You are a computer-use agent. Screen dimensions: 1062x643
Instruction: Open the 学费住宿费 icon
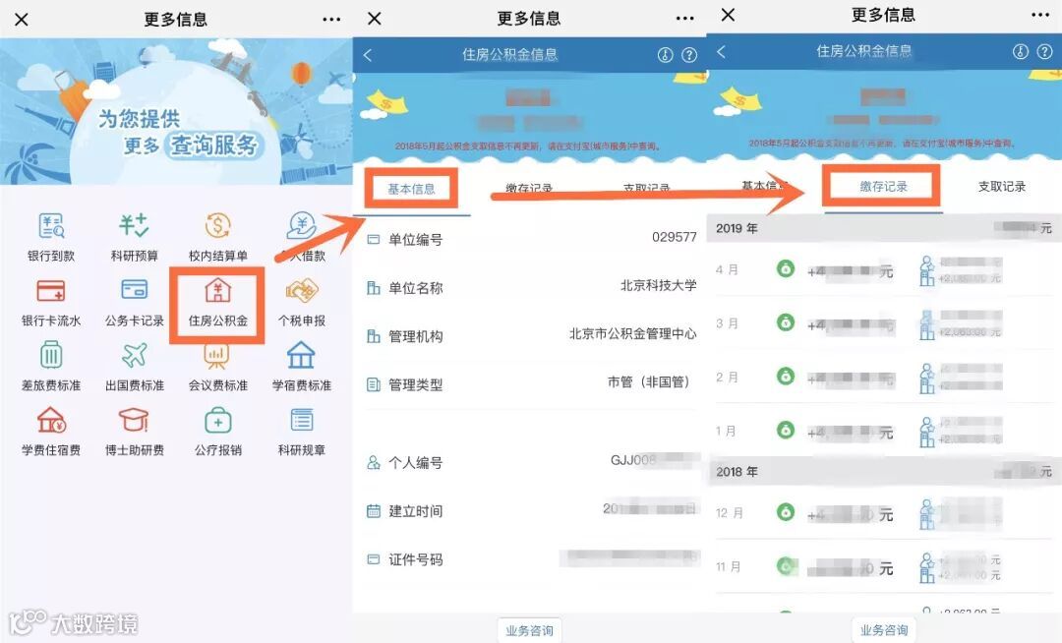51,421
